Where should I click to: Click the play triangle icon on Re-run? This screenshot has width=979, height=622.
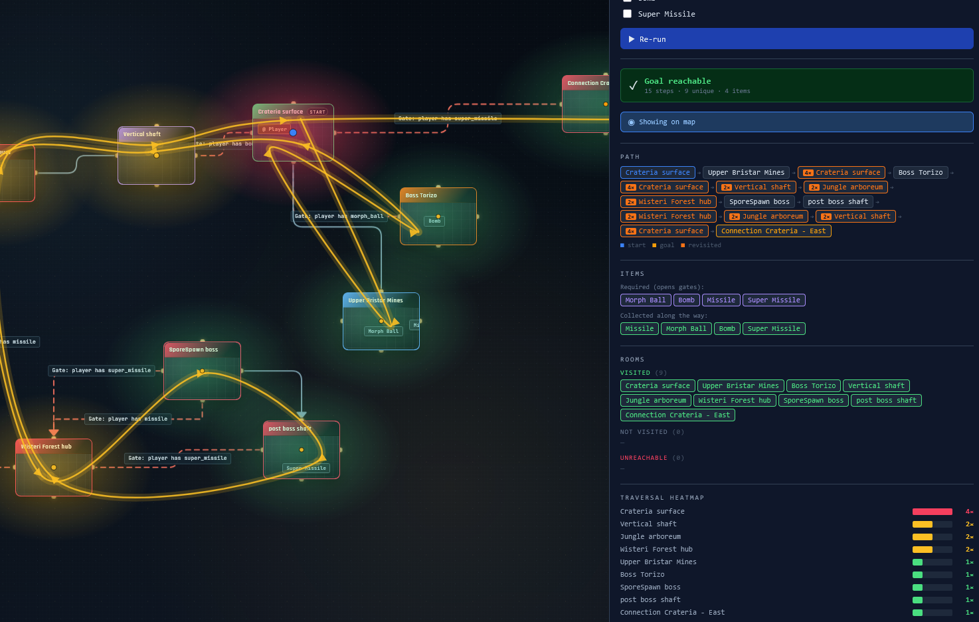632,39
